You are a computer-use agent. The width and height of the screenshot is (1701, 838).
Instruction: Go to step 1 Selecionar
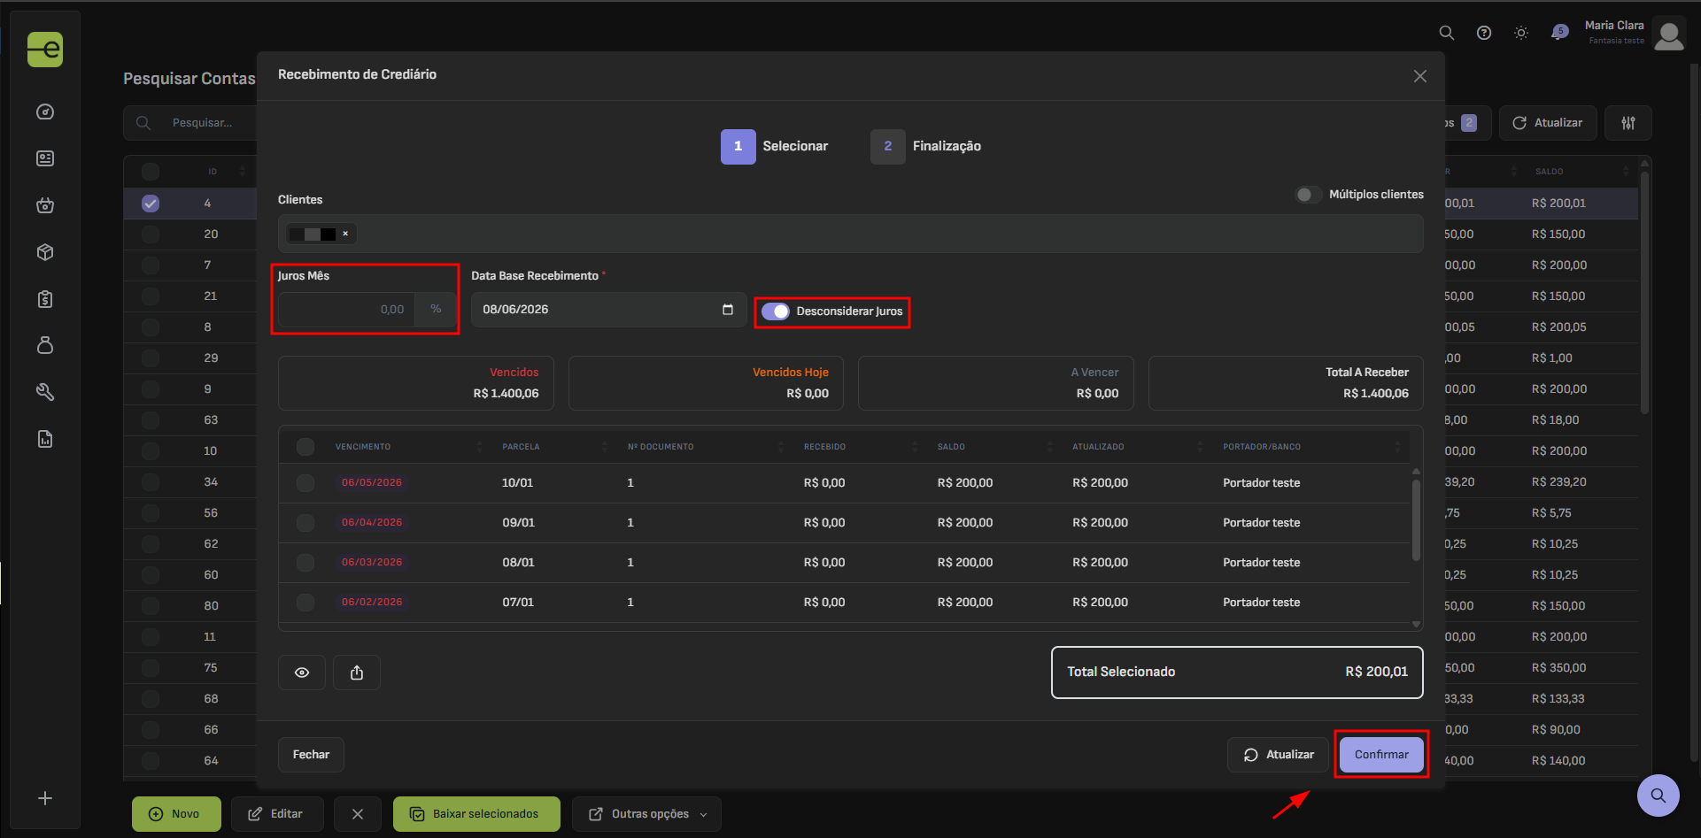[775, 147]
